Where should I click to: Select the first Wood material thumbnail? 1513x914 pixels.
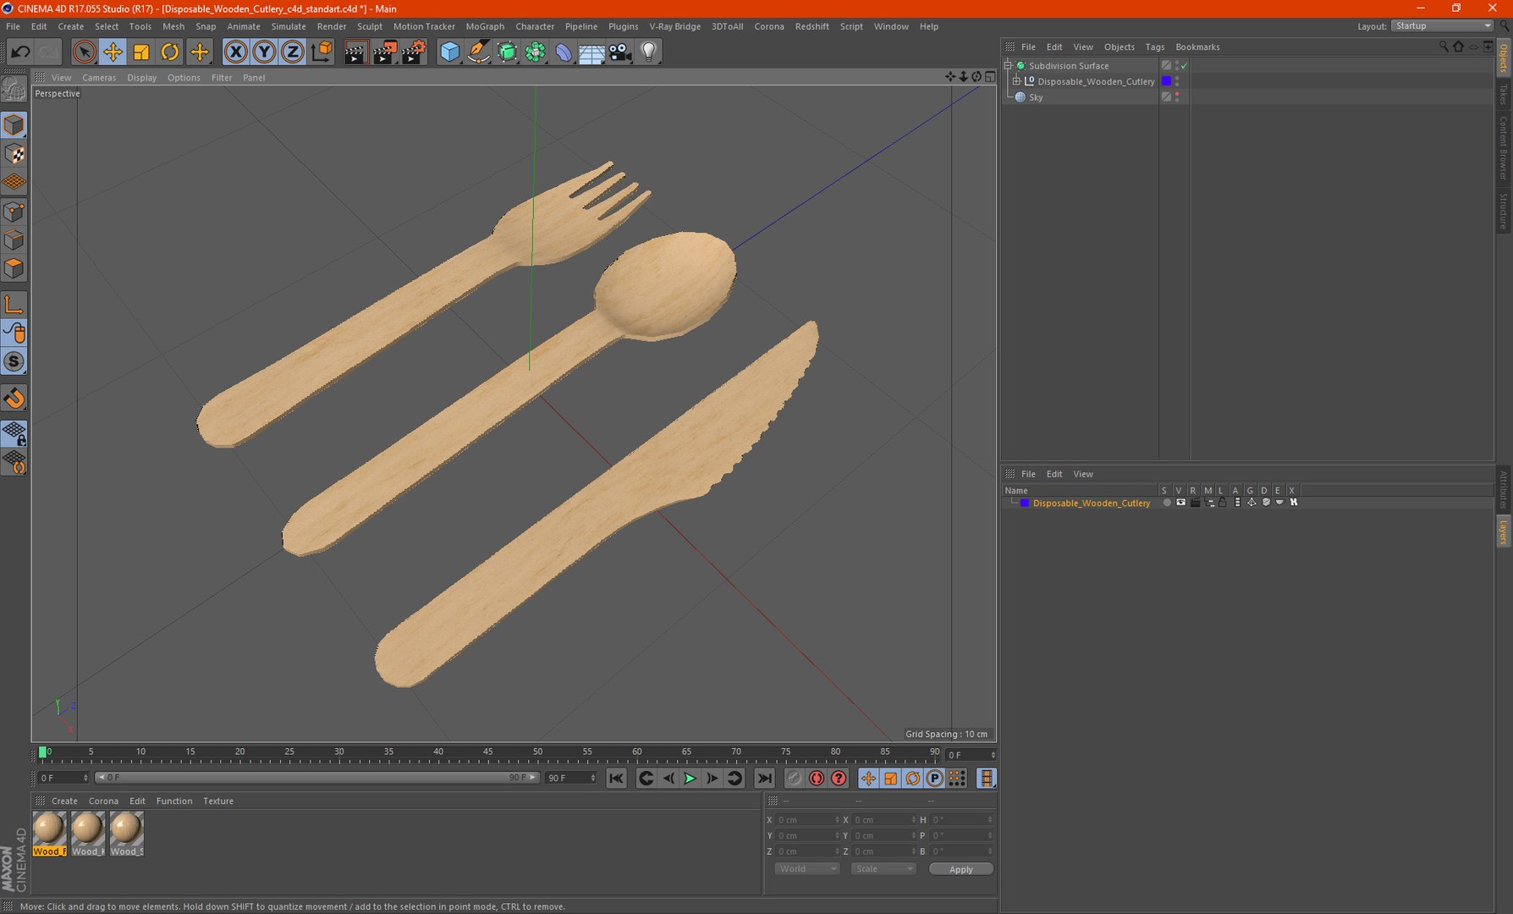pos(49,834)
